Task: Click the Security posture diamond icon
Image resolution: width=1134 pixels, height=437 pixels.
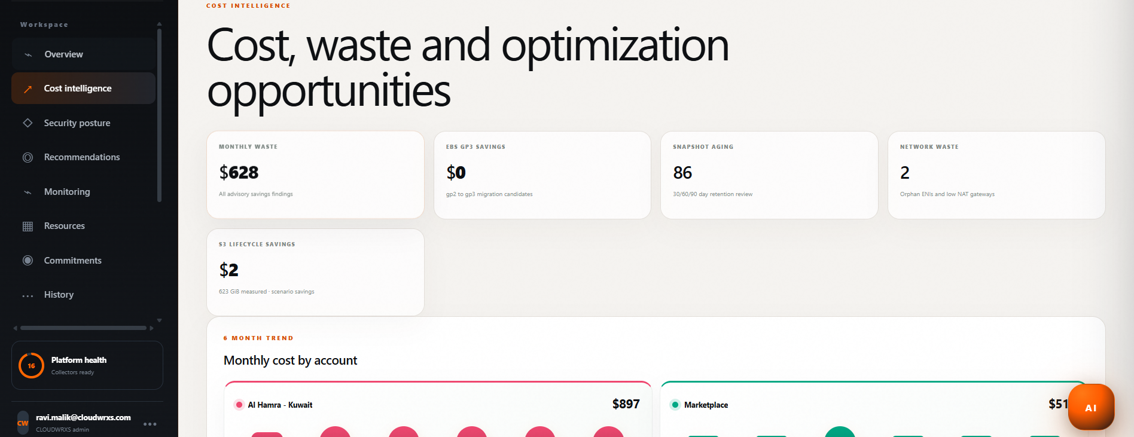Action: [x=28, y=123]
